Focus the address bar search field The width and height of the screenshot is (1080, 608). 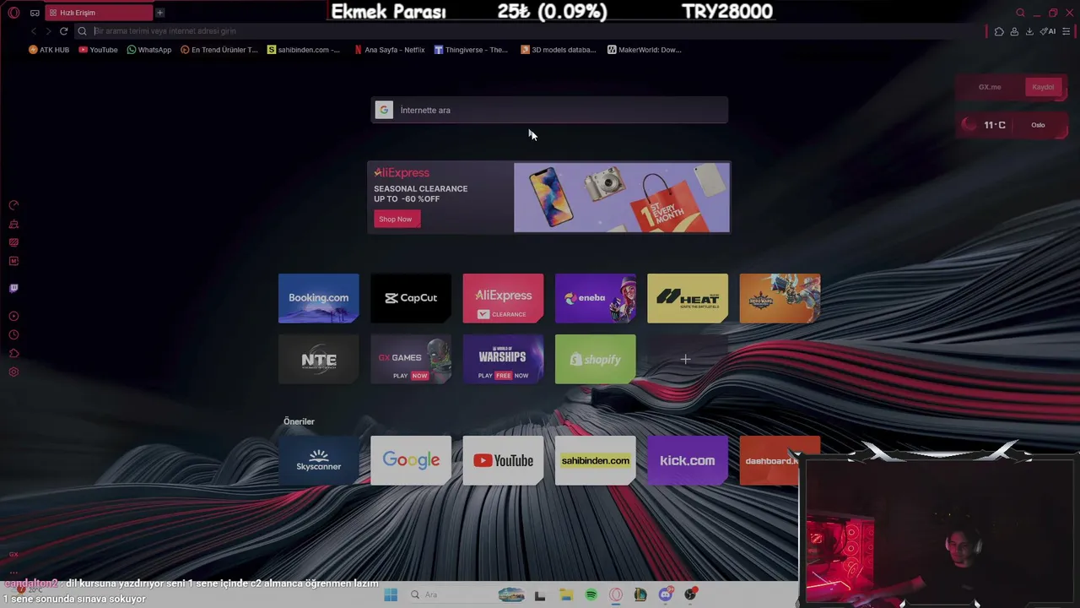(x=532, y=31)
